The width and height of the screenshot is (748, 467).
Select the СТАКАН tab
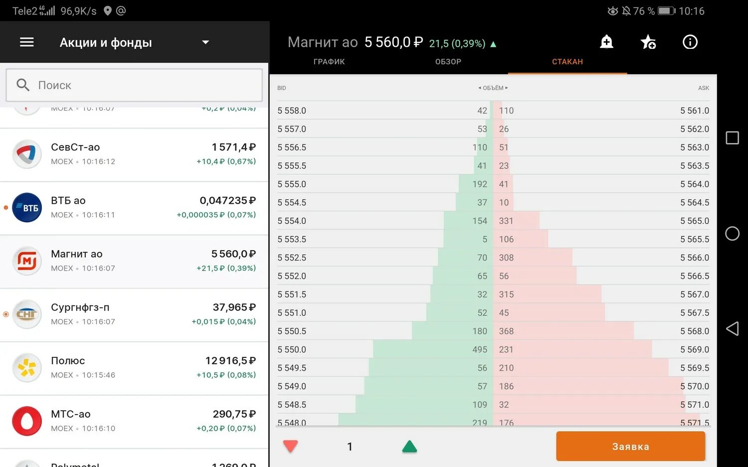[x=567, y=62]
